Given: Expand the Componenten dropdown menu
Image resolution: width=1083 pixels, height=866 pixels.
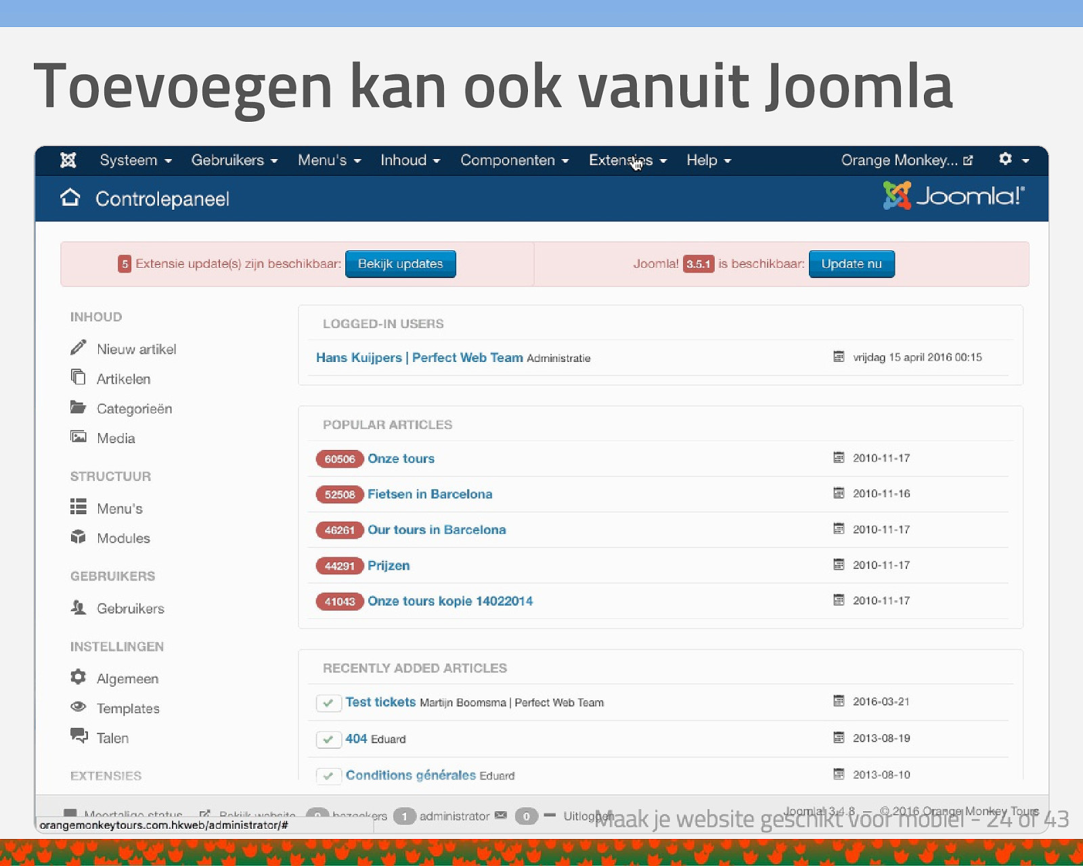Looking at the screenshot, I should [515, 160].
